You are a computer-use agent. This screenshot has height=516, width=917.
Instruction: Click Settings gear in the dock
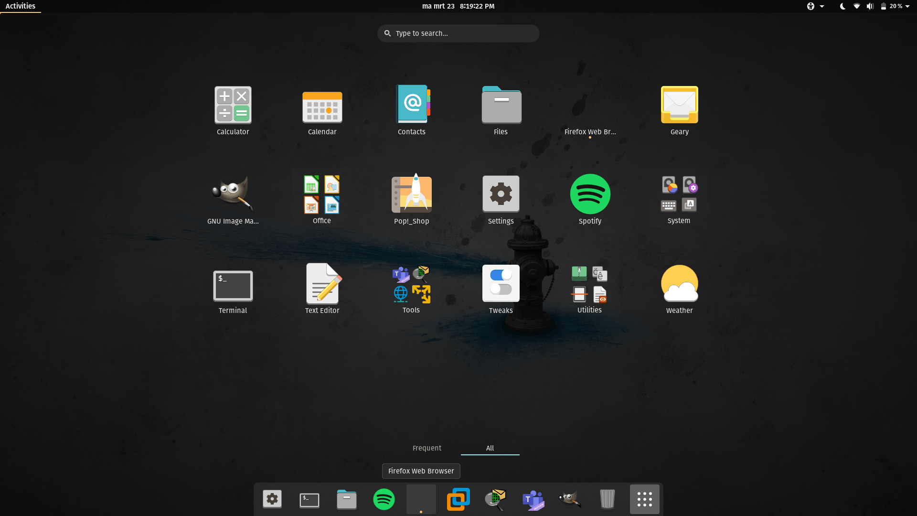[272, 499]
